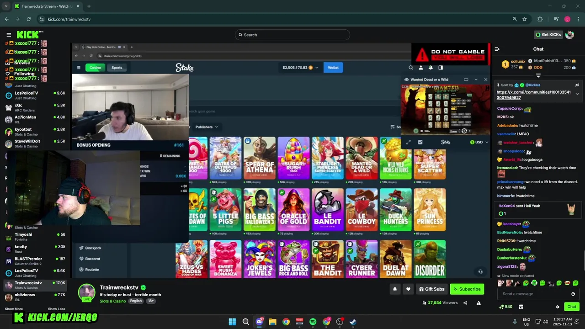
Task: Hide the pinned message eye icon
Action: click(x=577, y=85)
